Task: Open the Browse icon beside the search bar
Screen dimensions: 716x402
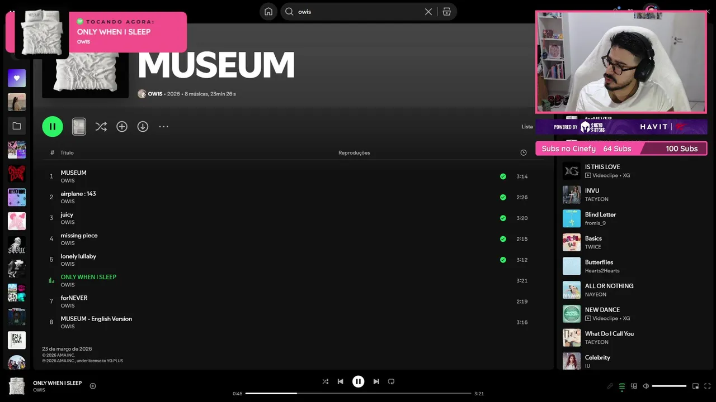Action: point(446,12)
